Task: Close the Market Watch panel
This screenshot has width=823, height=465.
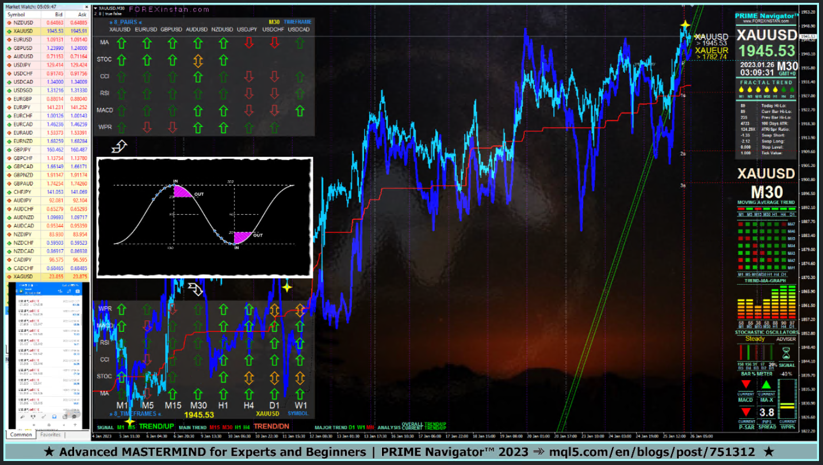Action: (x=86, y=6)
